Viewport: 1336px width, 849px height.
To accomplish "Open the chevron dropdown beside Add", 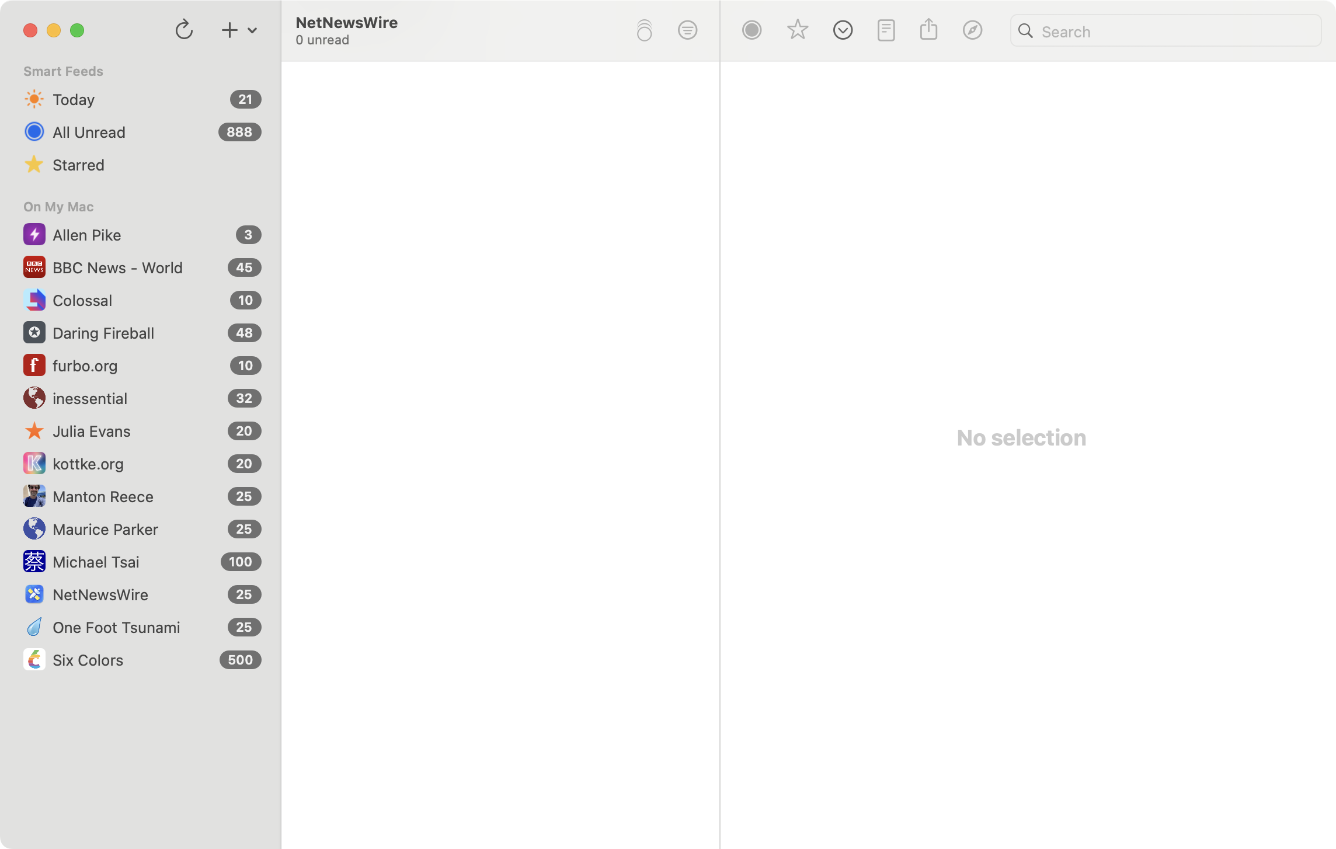I will tap(252, 30).
